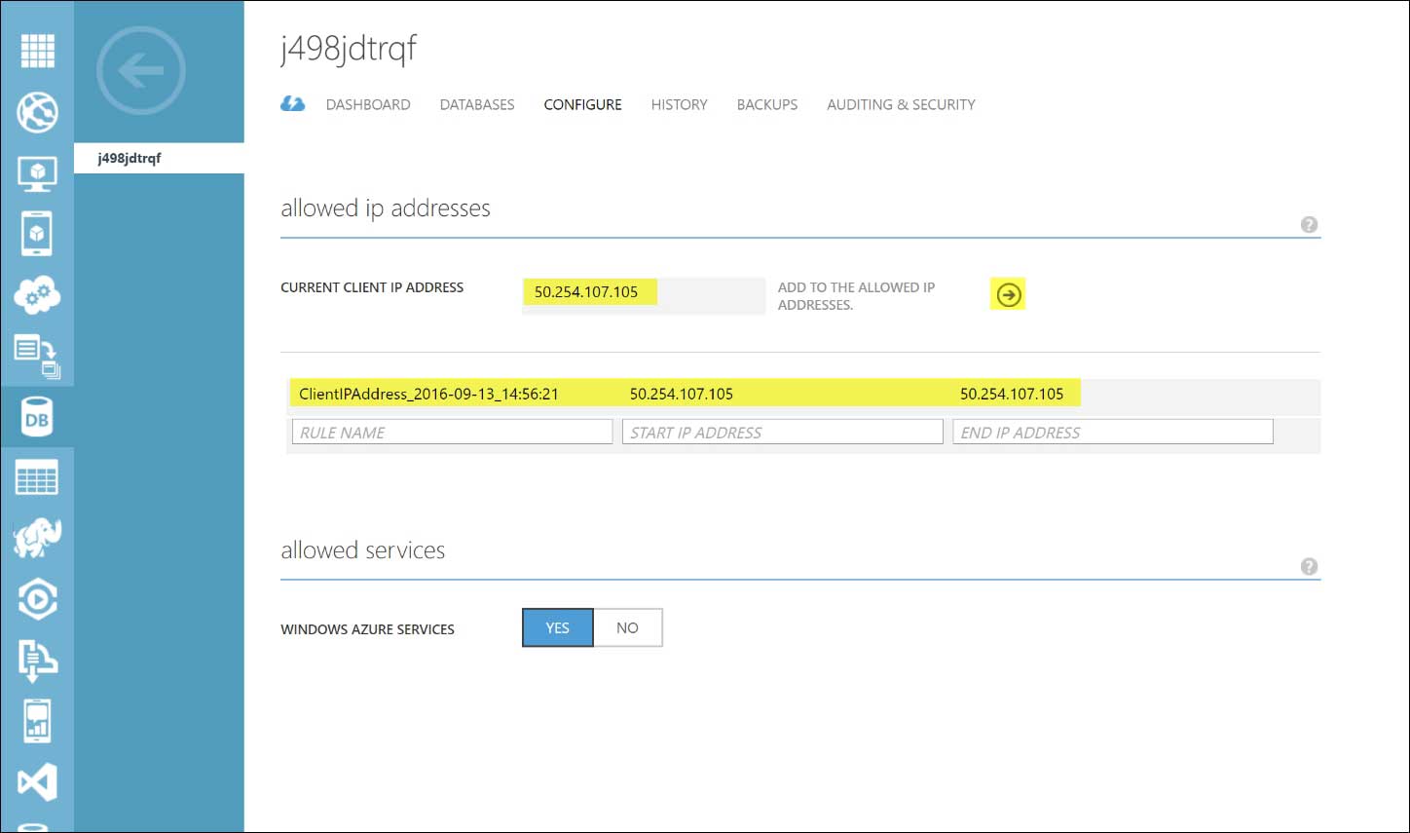This screenshot has height=833, width=1410.
Task: Enable Windows Azure Services with YES
Action: coord(557,627)
